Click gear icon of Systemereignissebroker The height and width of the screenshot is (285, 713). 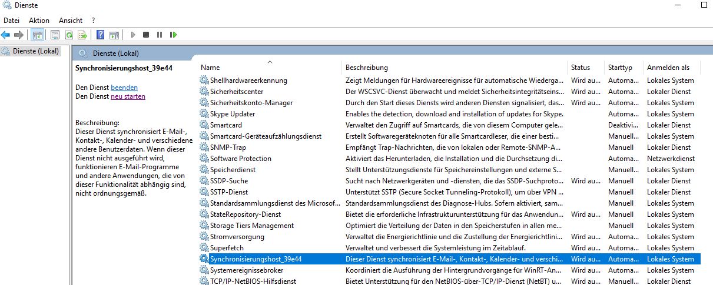click(204, 270)
